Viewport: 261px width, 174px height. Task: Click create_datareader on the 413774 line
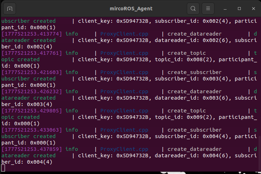tap(195, 34)
